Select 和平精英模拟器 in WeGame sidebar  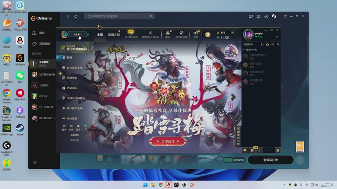click(43, 74)
